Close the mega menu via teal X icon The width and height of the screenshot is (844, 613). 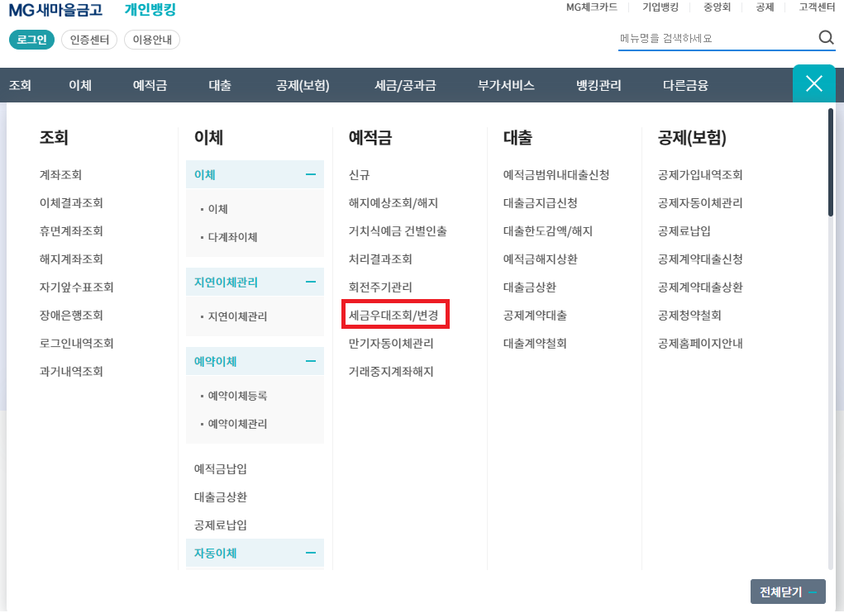coord(814,83)
